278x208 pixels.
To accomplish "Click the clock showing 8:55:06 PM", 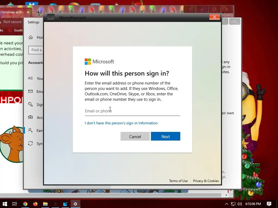I will tap(253, 204).
